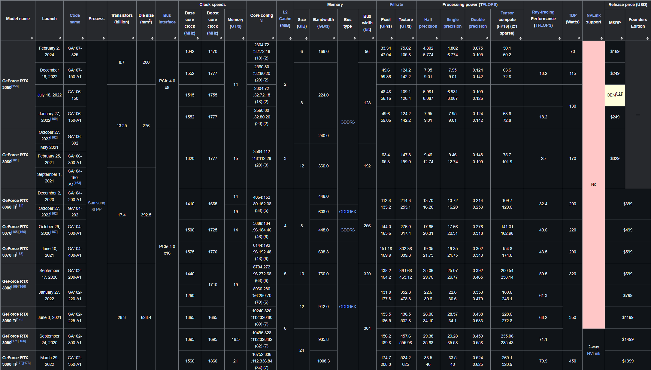
Task: Sort by TDP (Watts) arrow
Action: click(x=579, y=38)
